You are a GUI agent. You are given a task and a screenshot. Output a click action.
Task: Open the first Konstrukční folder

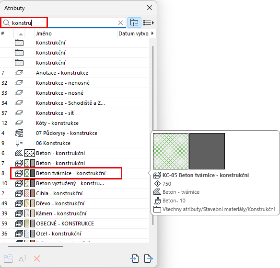(74, 43)
